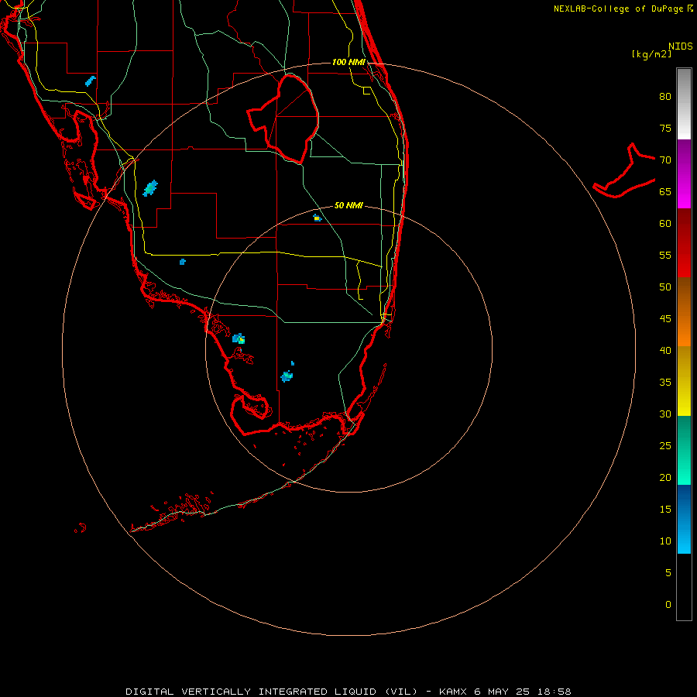
Task: Click the 50 NMI range ring label
Action: pyautogui.click(x=348, y=205)
